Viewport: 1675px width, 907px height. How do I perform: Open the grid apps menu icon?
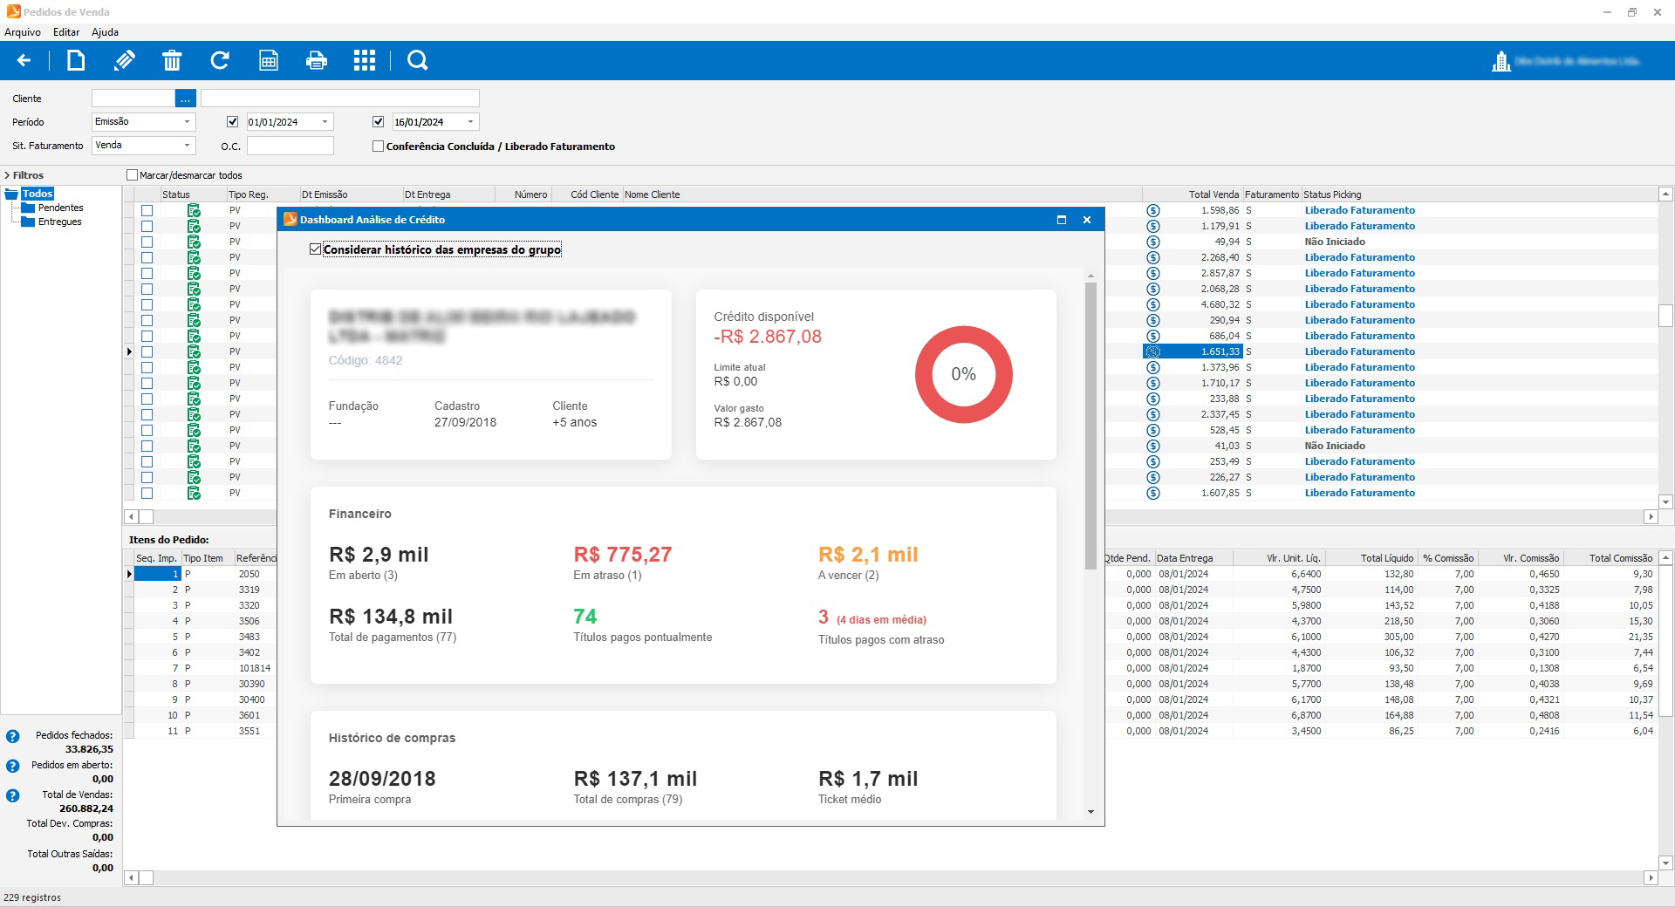click(365, 60)
